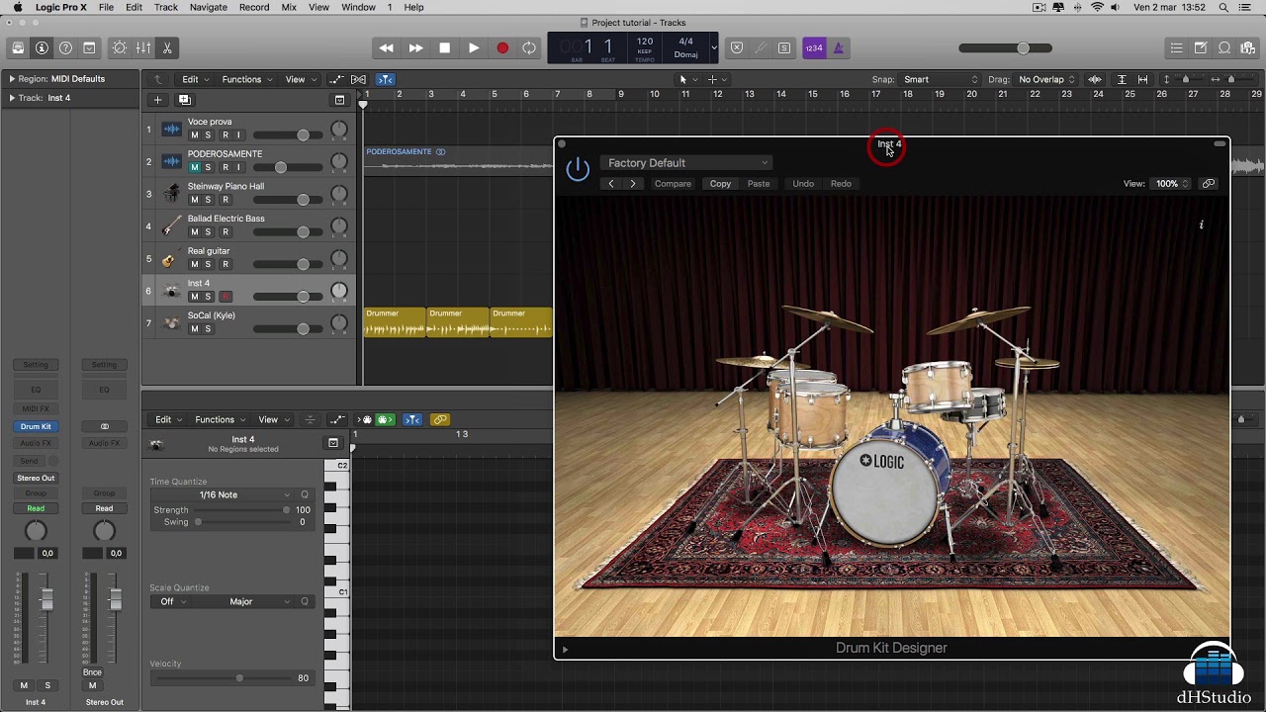The height and width of the screenshot is (712, 1266).
Task: Click the Flex show/hide icon in the Tracks area
Action: tap(358, 79)
